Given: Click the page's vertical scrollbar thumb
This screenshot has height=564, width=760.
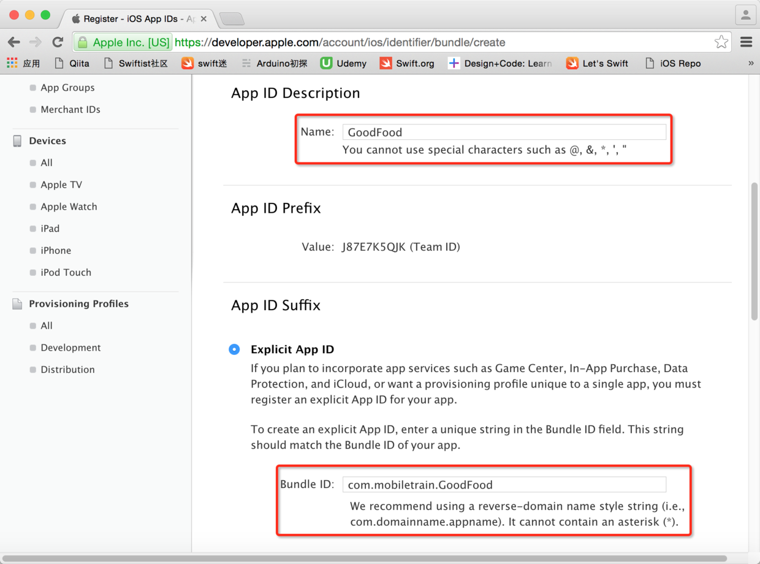Looking at the screenshot, I should click(754, 251).
